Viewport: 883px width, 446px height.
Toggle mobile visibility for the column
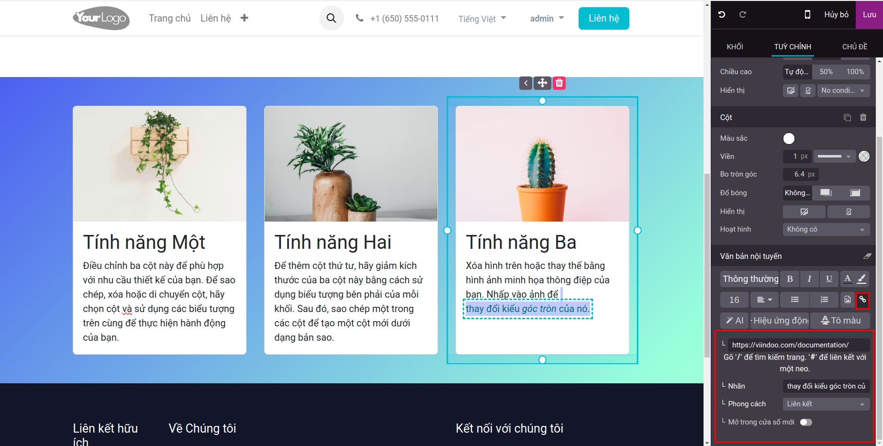pos(849,212)
